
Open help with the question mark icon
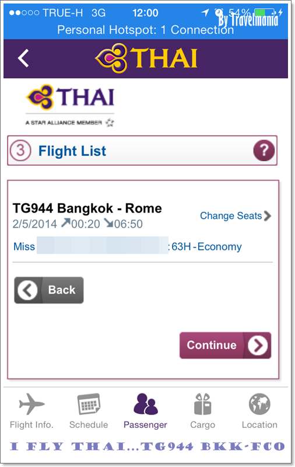coord(264,151)
